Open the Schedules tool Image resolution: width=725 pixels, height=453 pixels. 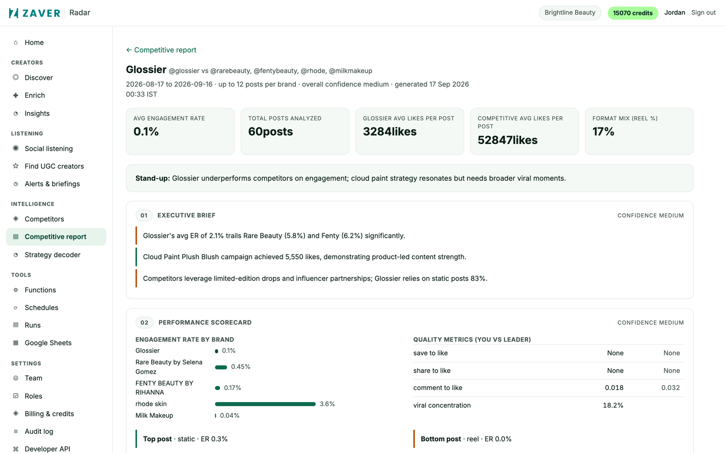point(56,308)
